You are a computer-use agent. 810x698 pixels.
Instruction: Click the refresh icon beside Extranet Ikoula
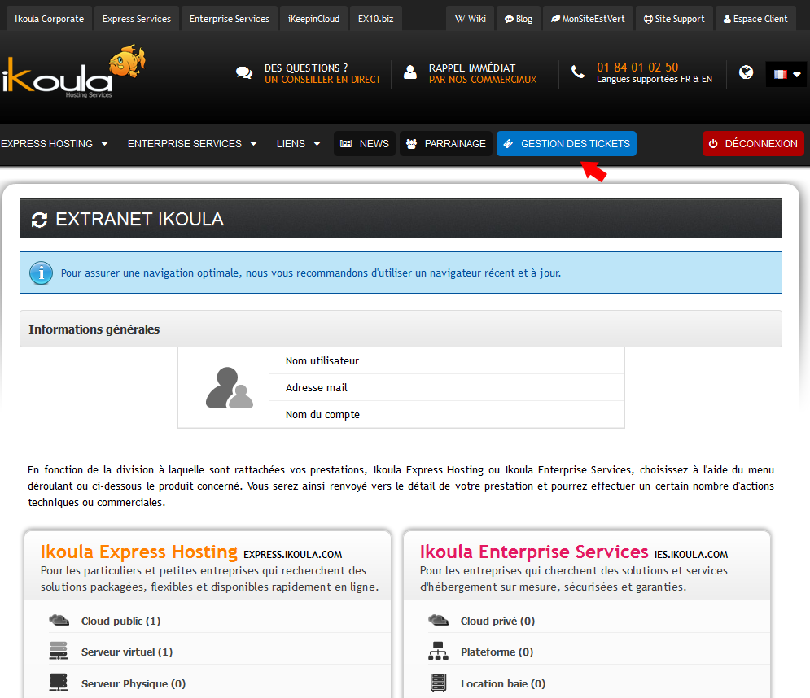click(x=39, y=220)
